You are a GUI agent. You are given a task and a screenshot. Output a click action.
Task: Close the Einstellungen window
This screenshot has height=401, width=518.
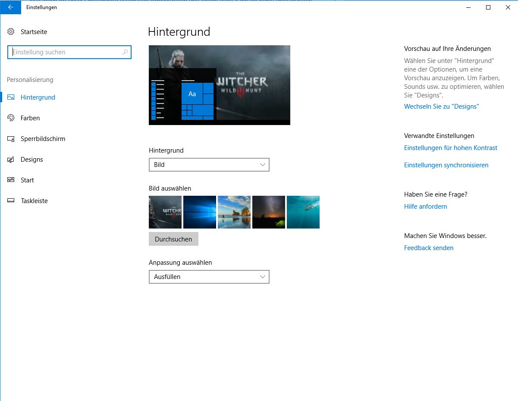coord(508,7)
